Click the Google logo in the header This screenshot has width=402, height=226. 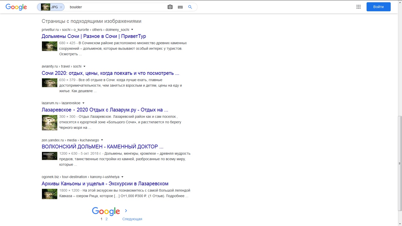tap(16, 7)
